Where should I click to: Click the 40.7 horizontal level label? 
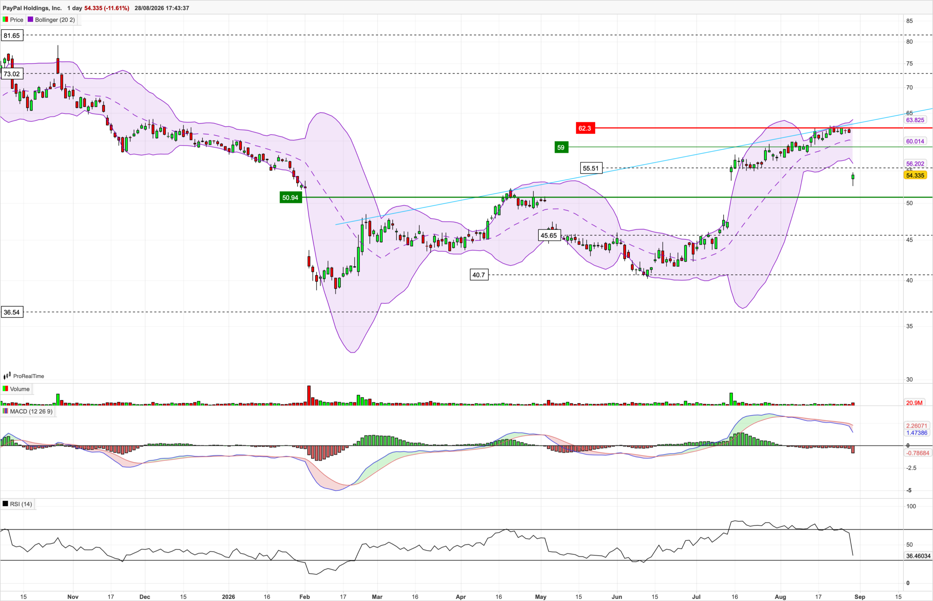point(479,275)
